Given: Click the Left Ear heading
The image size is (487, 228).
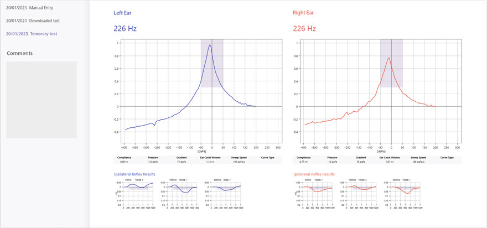Looking at the screenshot, I should pos(123,12).
